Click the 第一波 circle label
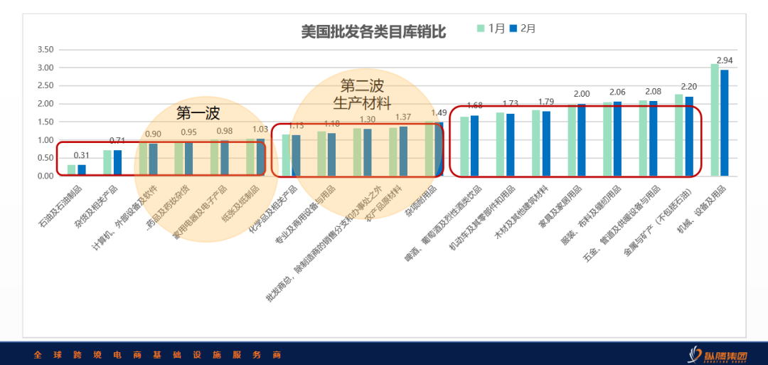This screenshot has width=768, height=365. [198, 113]
